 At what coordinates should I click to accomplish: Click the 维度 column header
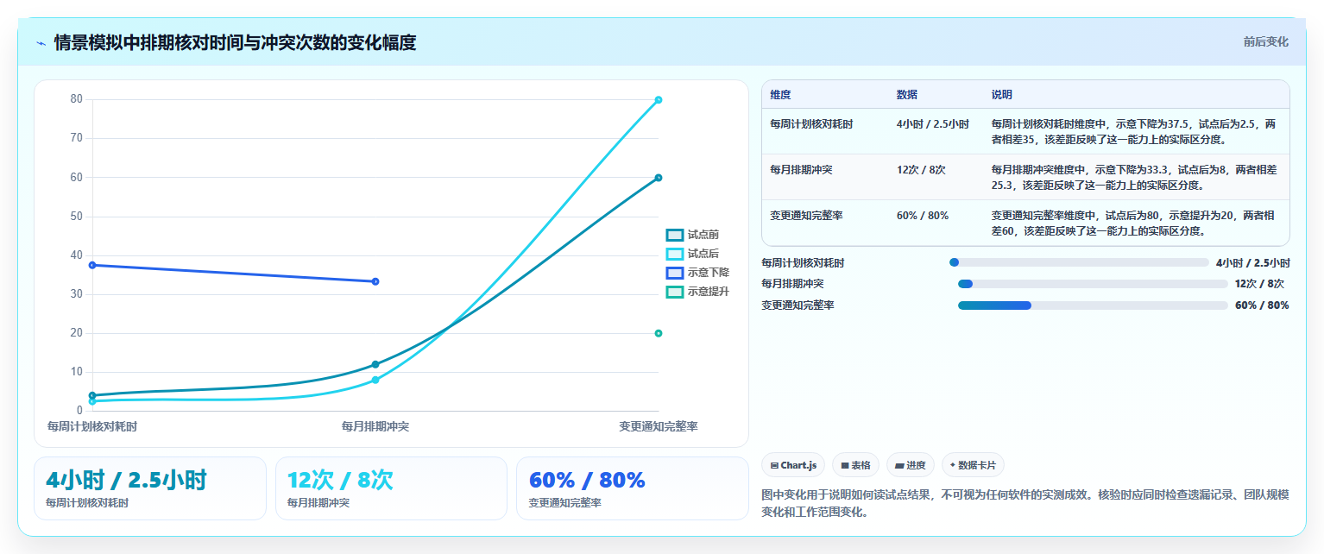780,95
